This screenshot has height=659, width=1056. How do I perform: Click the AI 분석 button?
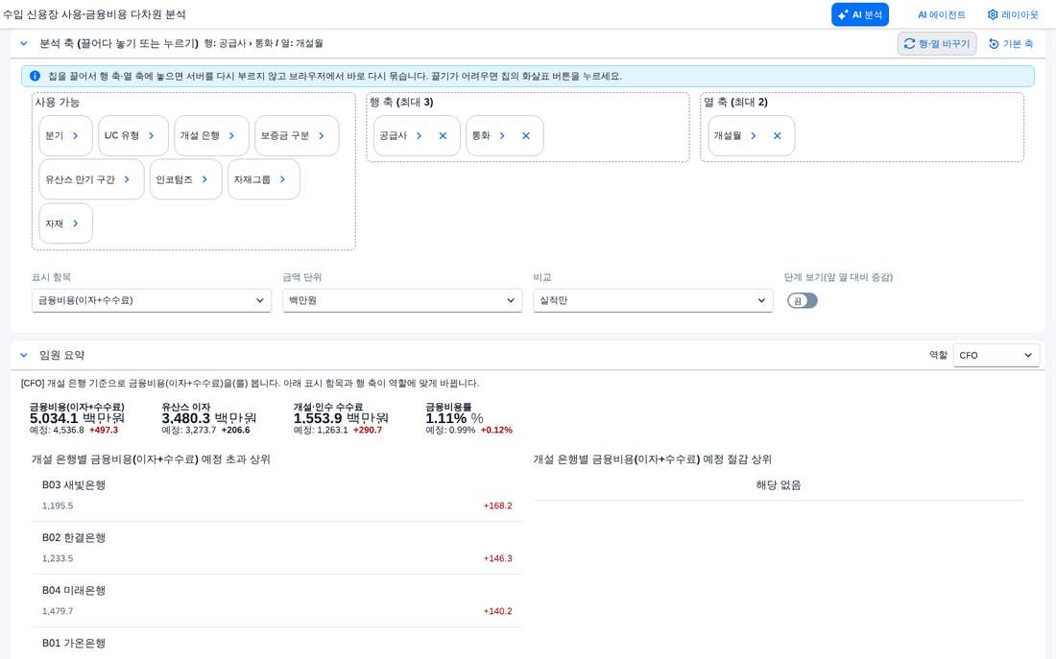[x=859, y=14]
